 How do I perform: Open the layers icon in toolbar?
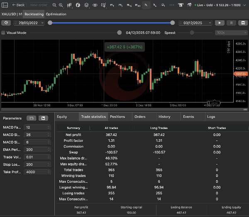tap(86, 5)
